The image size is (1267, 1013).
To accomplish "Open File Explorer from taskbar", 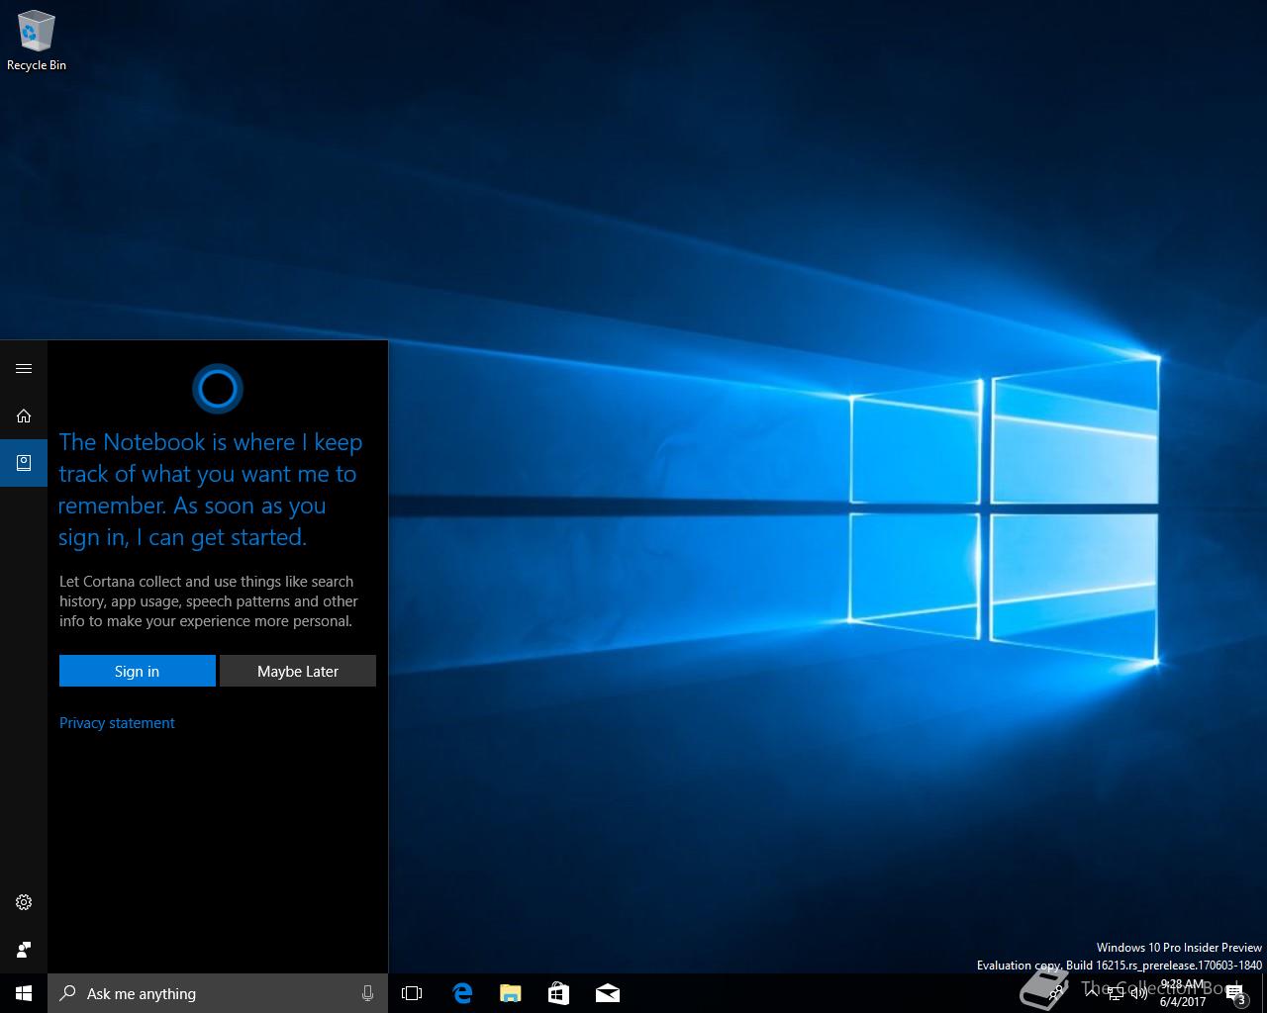I will pos(510,993).
